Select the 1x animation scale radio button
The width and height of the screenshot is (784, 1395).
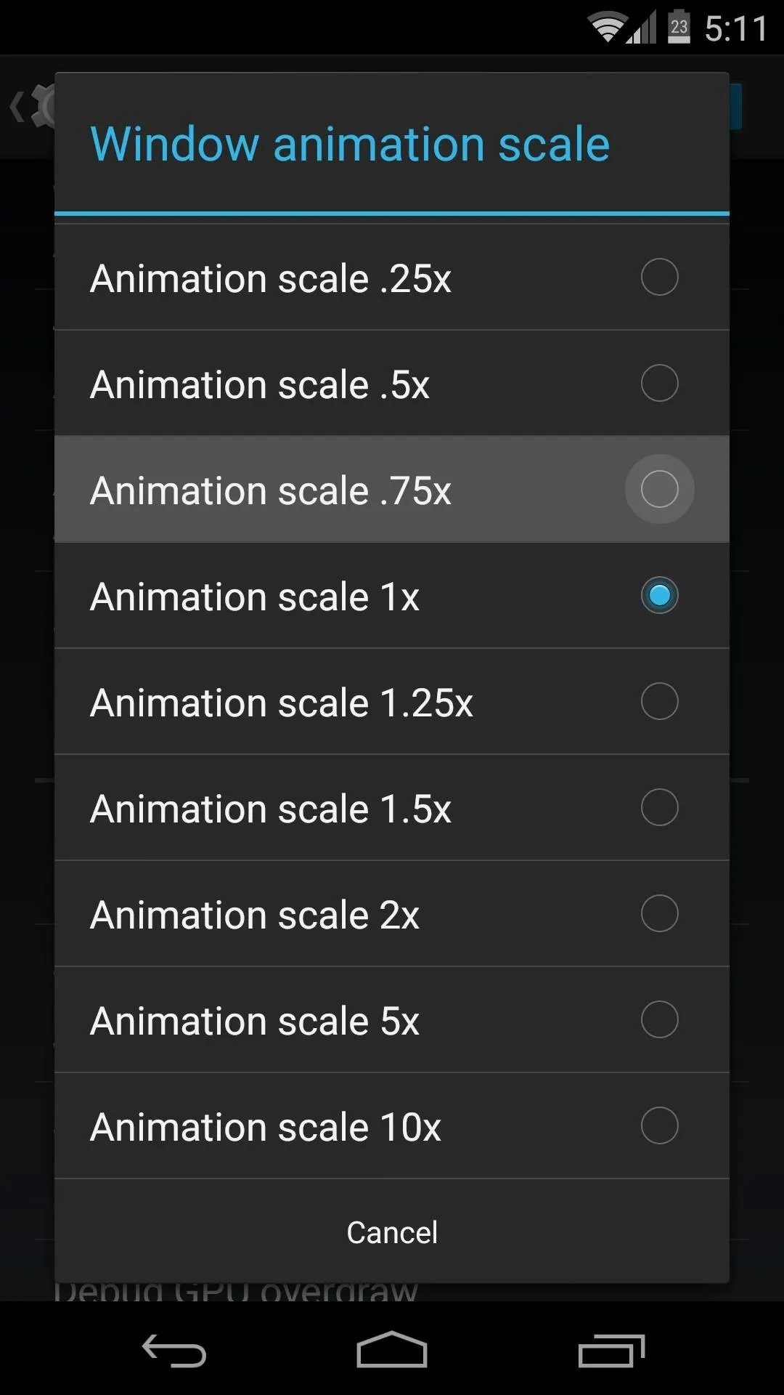(x=659, y=595)
